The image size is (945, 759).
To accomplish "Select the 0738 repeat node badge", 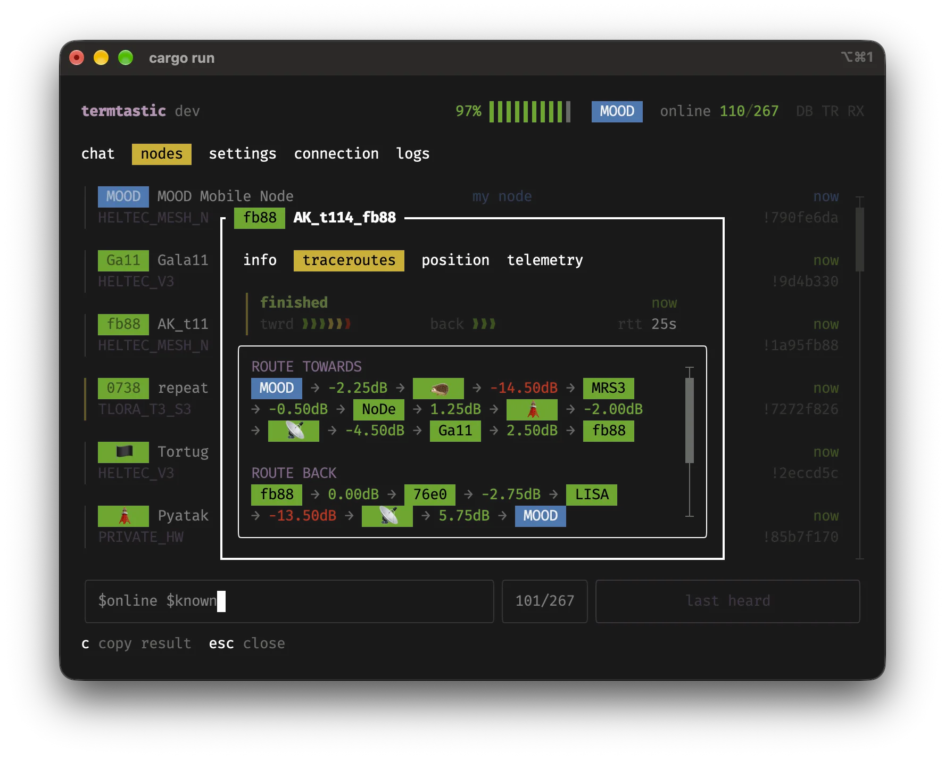I will [123, 388].
